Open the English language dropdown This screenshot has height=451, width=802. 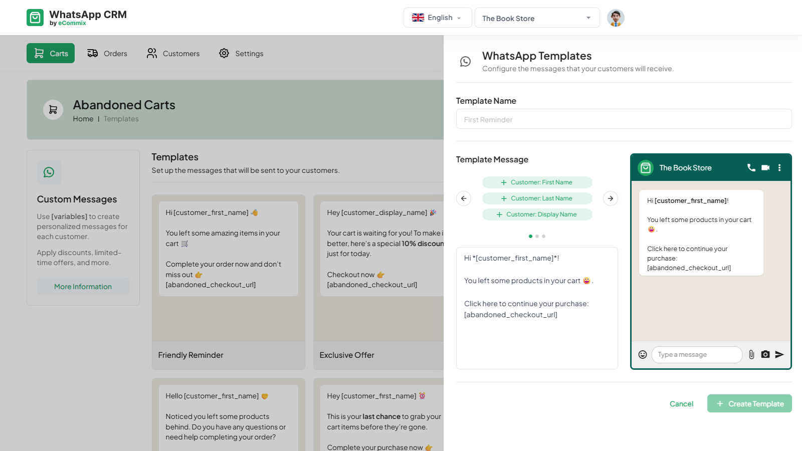(x=437, y=18)
